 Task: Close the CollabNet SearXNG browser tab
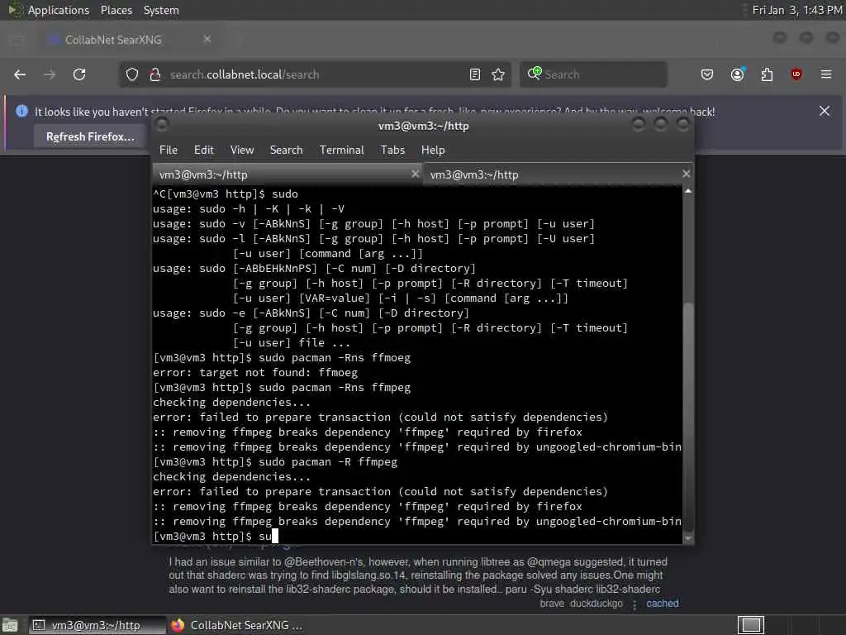207,39
